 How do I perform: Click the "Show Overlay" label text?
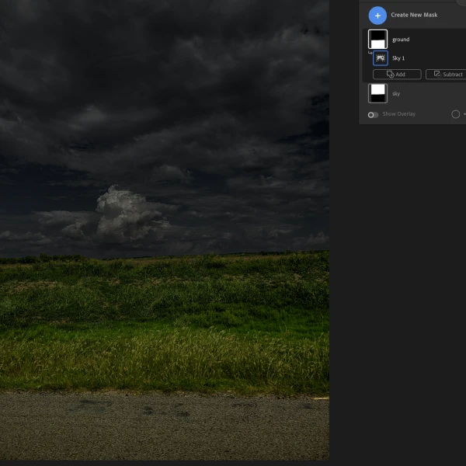tap(399, 114)
